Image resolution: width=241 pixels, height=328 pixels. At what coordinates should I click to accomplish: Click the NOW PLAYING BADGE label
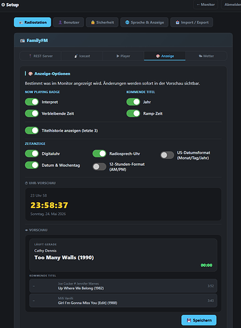42,92
